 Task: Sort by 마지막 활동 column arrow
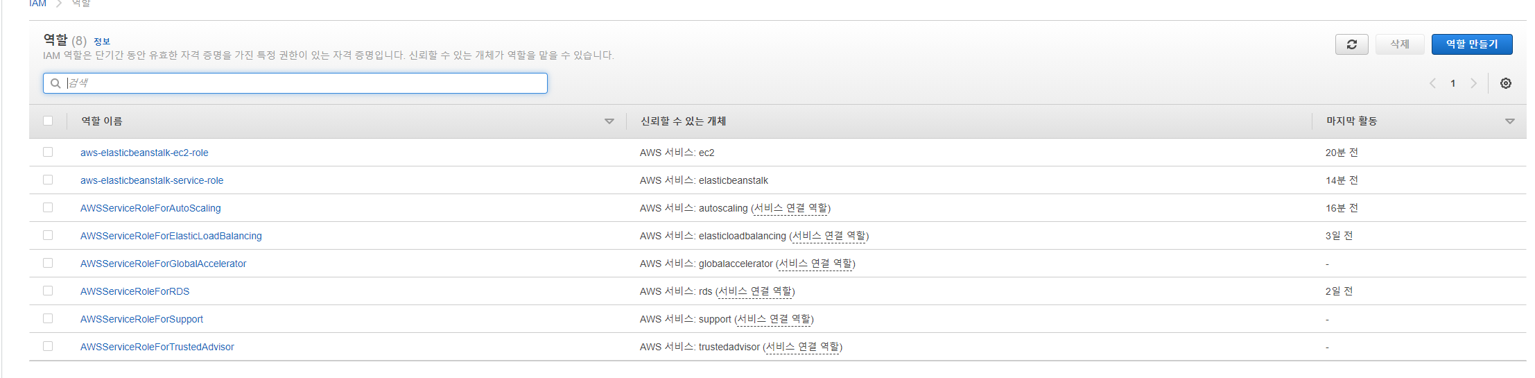(x=1509, y=121)
